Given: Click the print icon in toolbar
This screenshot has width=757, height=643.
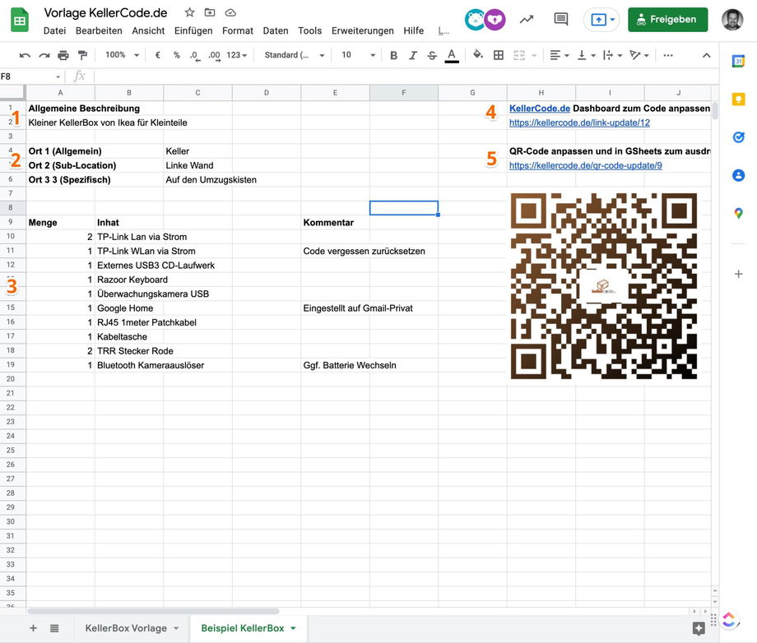Looking at the screenshot, I should tap(63, 55).
